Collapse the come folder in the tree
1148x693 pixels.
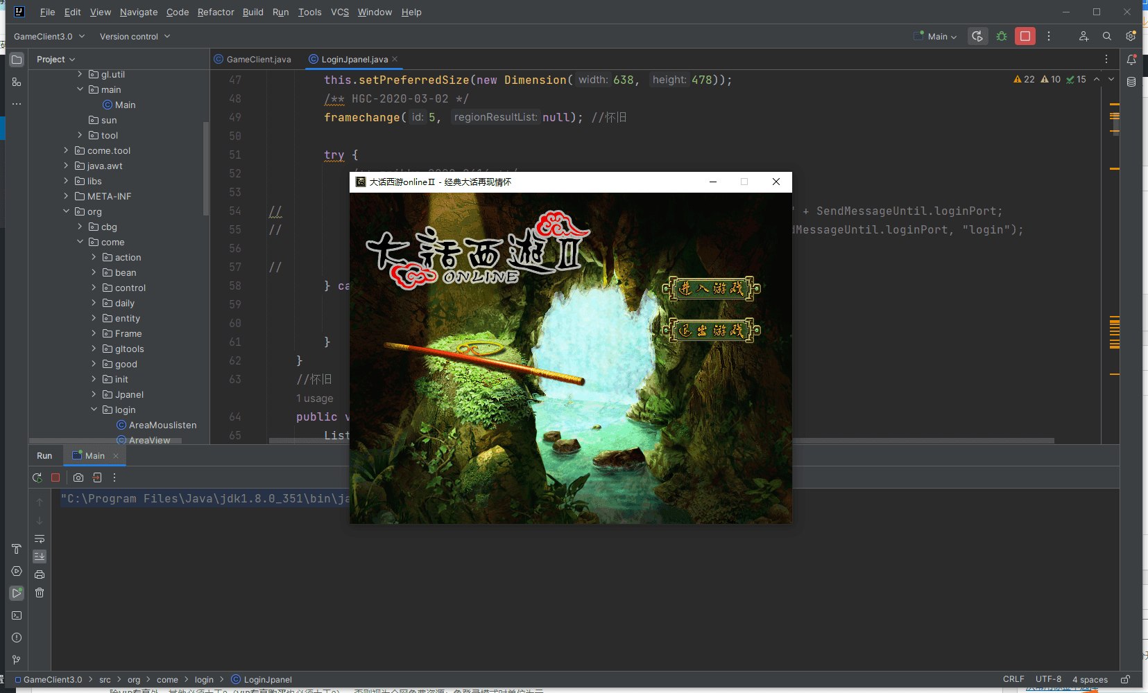(80, 242)
